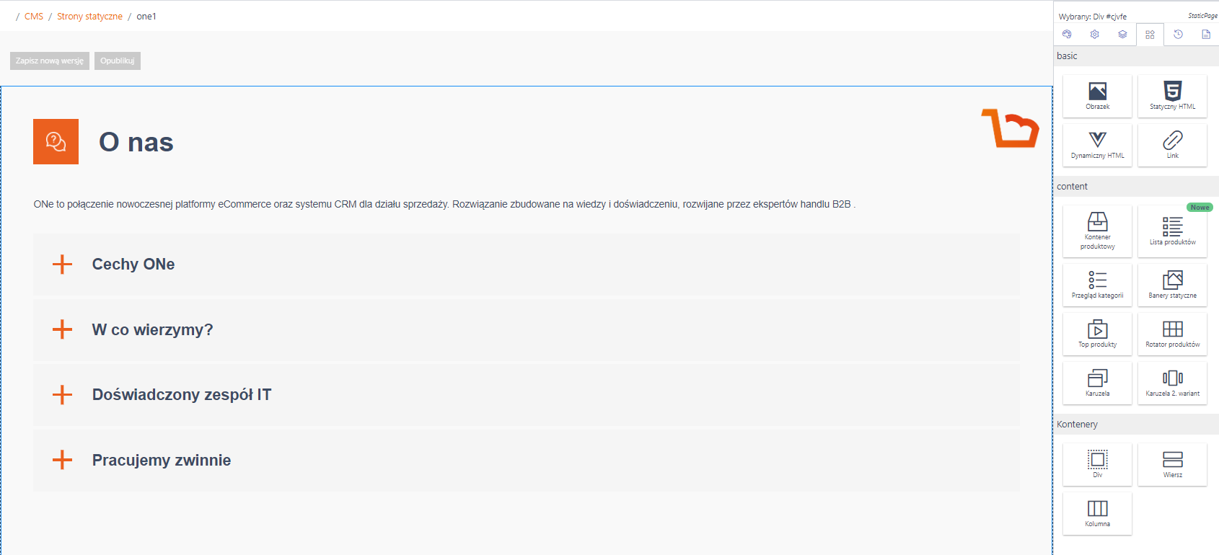The image size is (1219, 555).
Task: Click the one1 breadcrumb entry
Action: (146, 17)
